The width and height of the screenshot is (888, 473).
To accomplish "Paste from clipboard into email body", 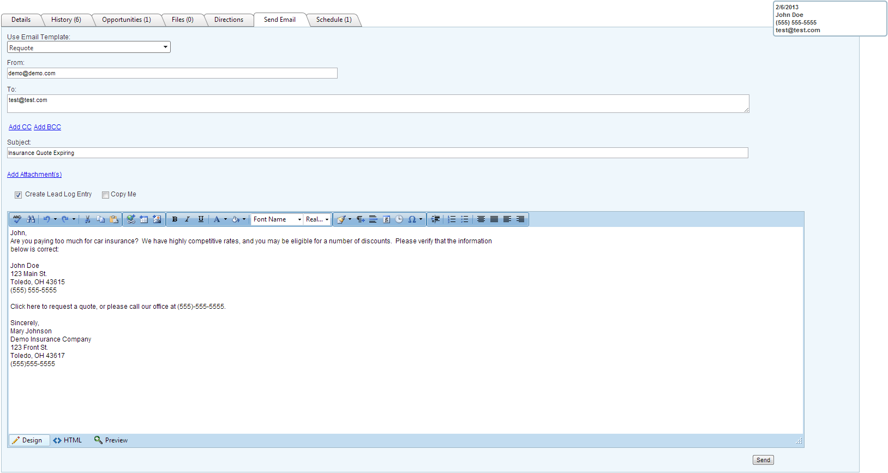I will coord(114,219).
